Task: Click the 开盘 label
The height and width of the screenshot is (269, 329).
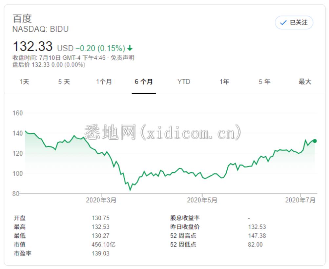Action: [x=20, y=218]
